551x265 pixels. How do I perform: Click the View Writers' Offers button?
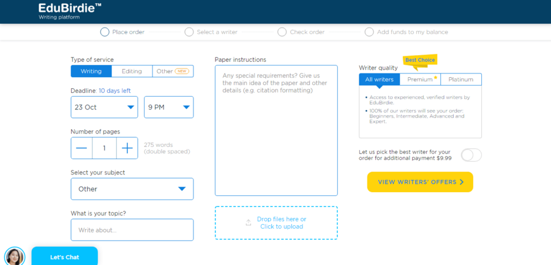(x=420, y=182)
